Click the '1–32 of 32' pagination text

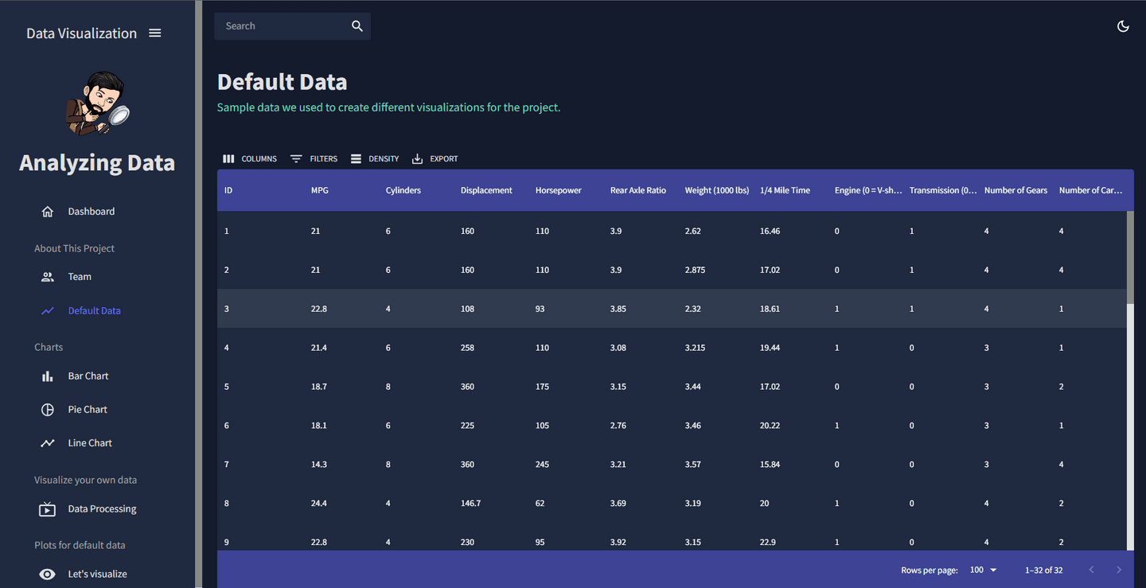click(x=1043, y=570)
